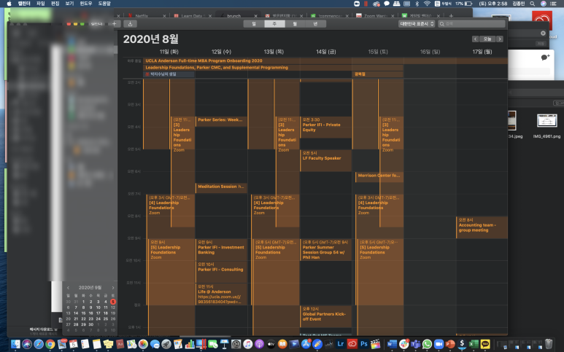The image size is (564, 352).
Task: Open Meditation Session event
Action: [221, 188]
